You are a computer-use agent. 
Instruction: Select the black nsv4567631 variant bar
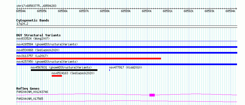point(64,70)
